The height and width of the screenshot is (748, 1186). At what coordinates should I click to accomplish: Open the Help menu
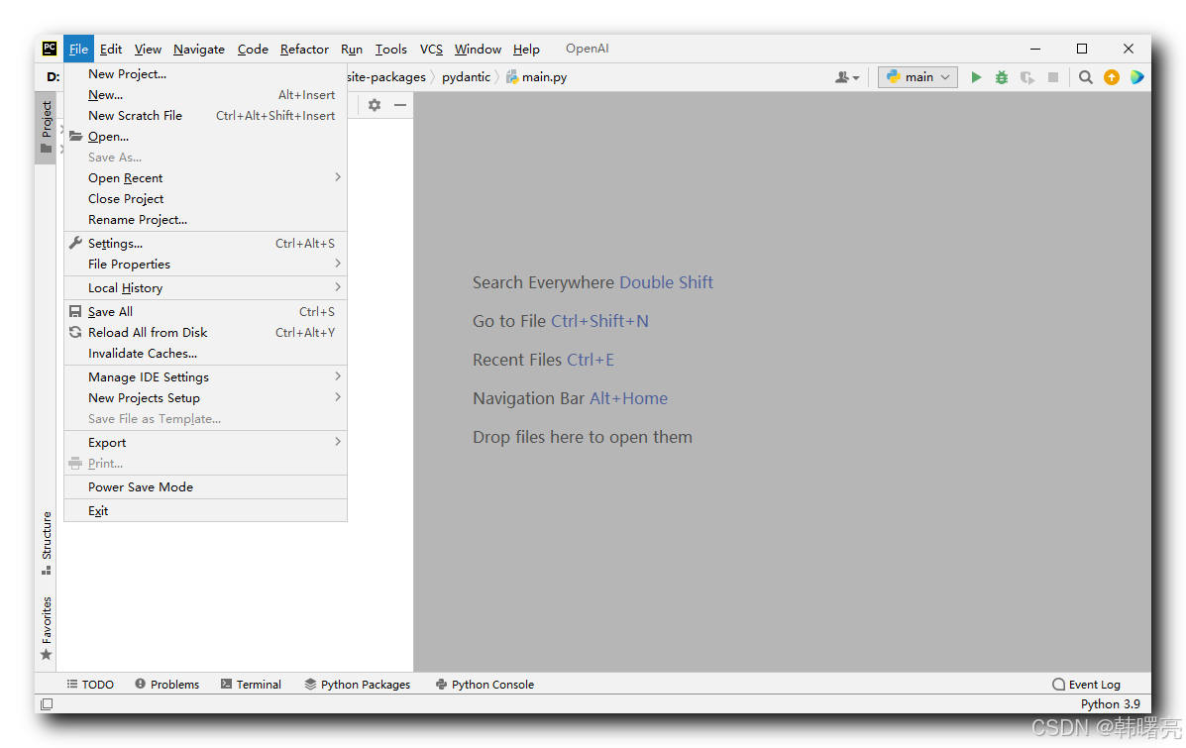[526, 50]
